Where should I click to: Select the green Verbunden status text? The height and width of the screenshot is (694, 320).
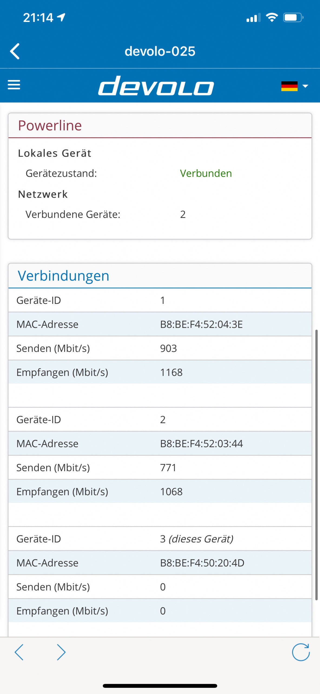(206, 173)
